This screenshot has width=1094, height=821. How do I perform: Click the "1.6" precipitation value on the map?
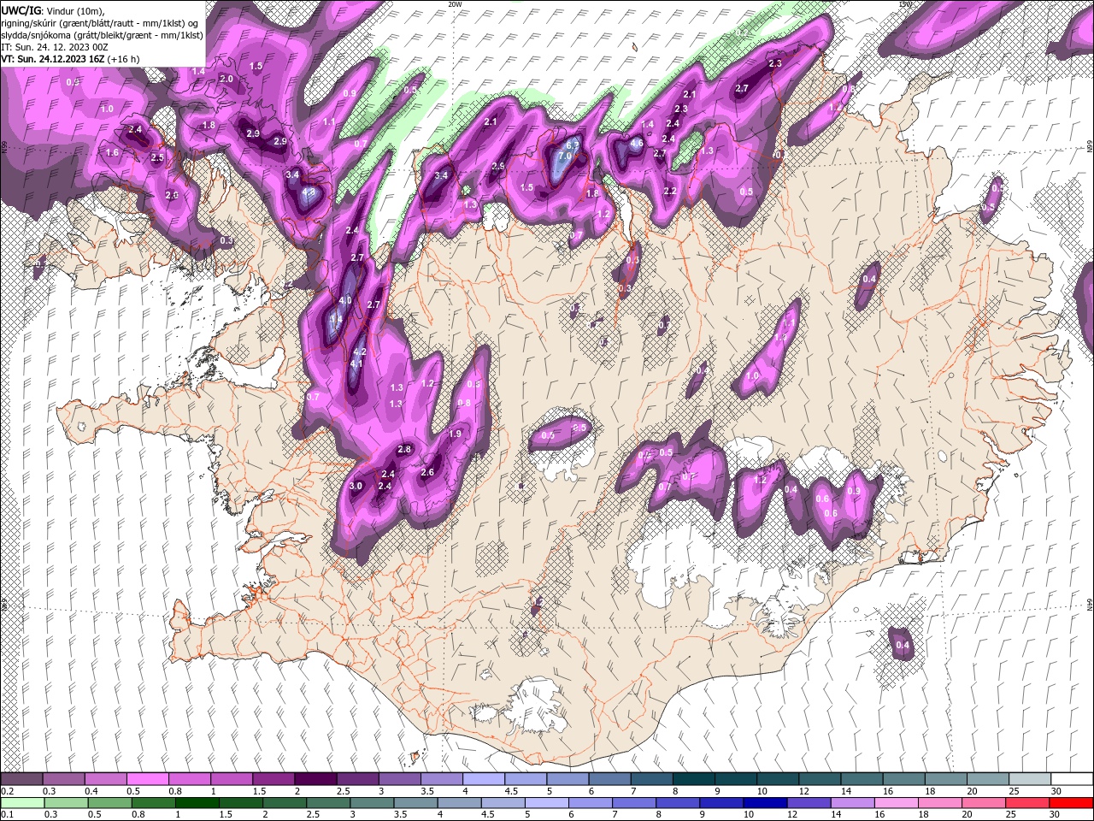[113, 152]
